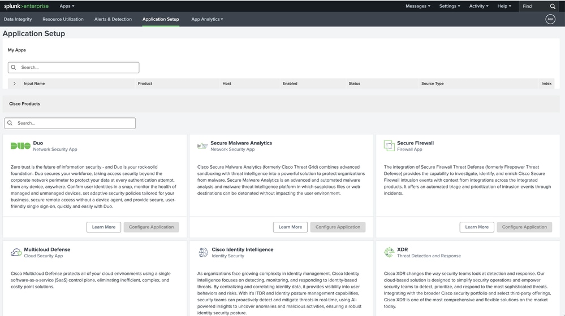Screen dimensions: 565x316
Task: Open the Activity dropdown
Action: tap(479, 6)
